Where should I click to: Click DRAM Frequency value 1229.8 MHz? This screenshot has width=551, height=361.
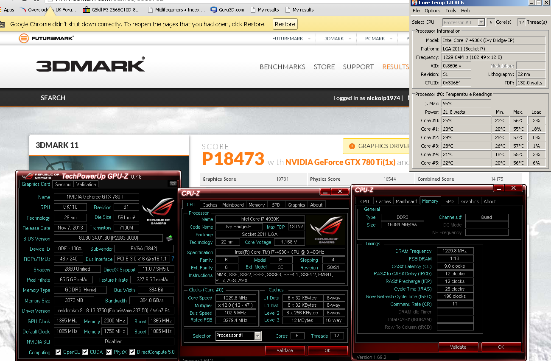pyautogui.click(x=455, y=251)
